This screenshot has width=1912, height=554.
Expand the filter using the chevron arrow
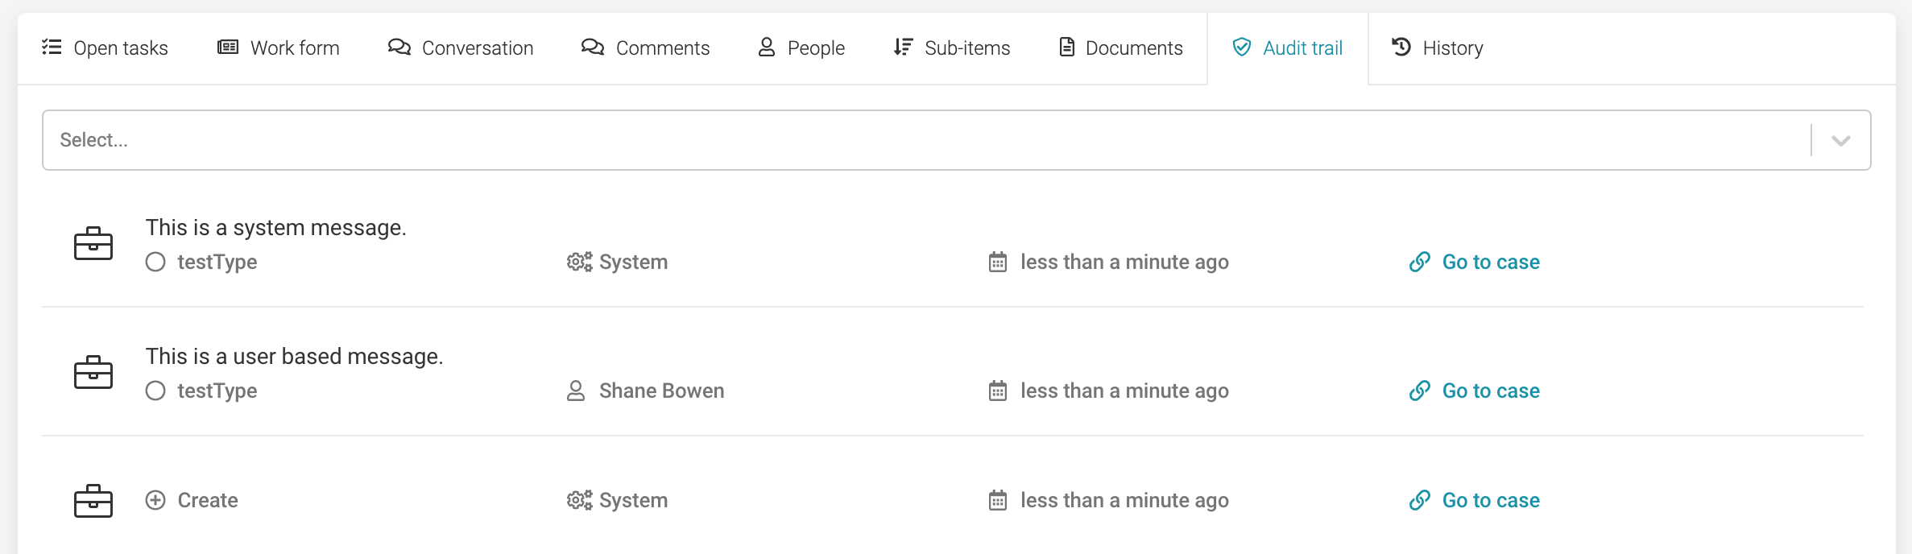pos(1840,141)
